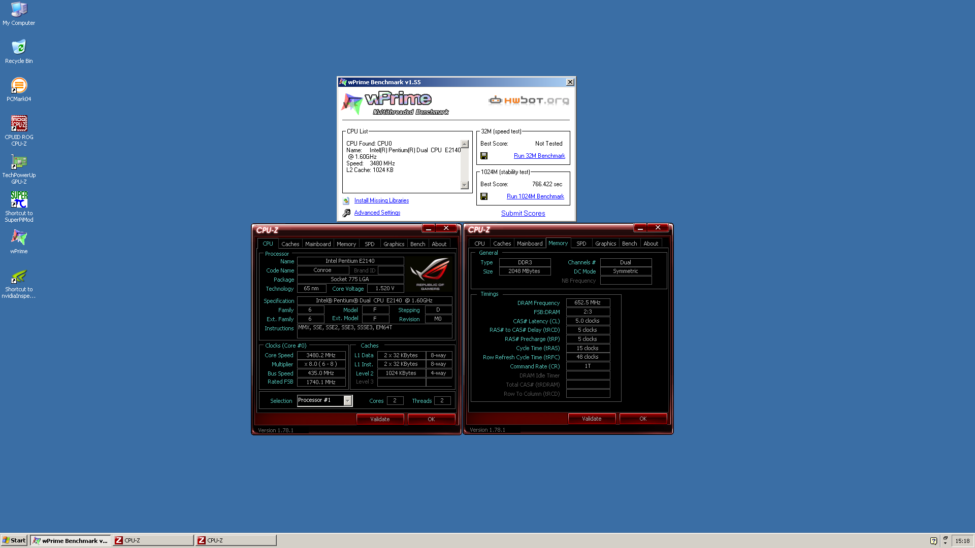
Task: Click Validate in right CPU-Z
Action: point(592,419)
